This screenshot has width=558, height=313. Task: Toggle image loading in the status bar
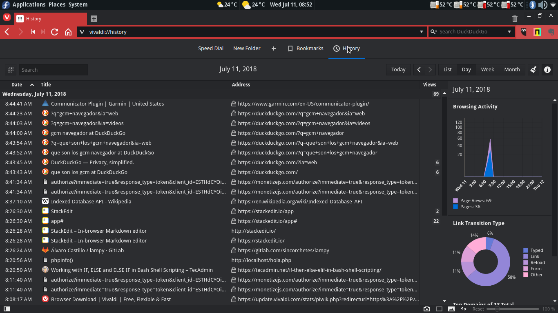point(451,309)
